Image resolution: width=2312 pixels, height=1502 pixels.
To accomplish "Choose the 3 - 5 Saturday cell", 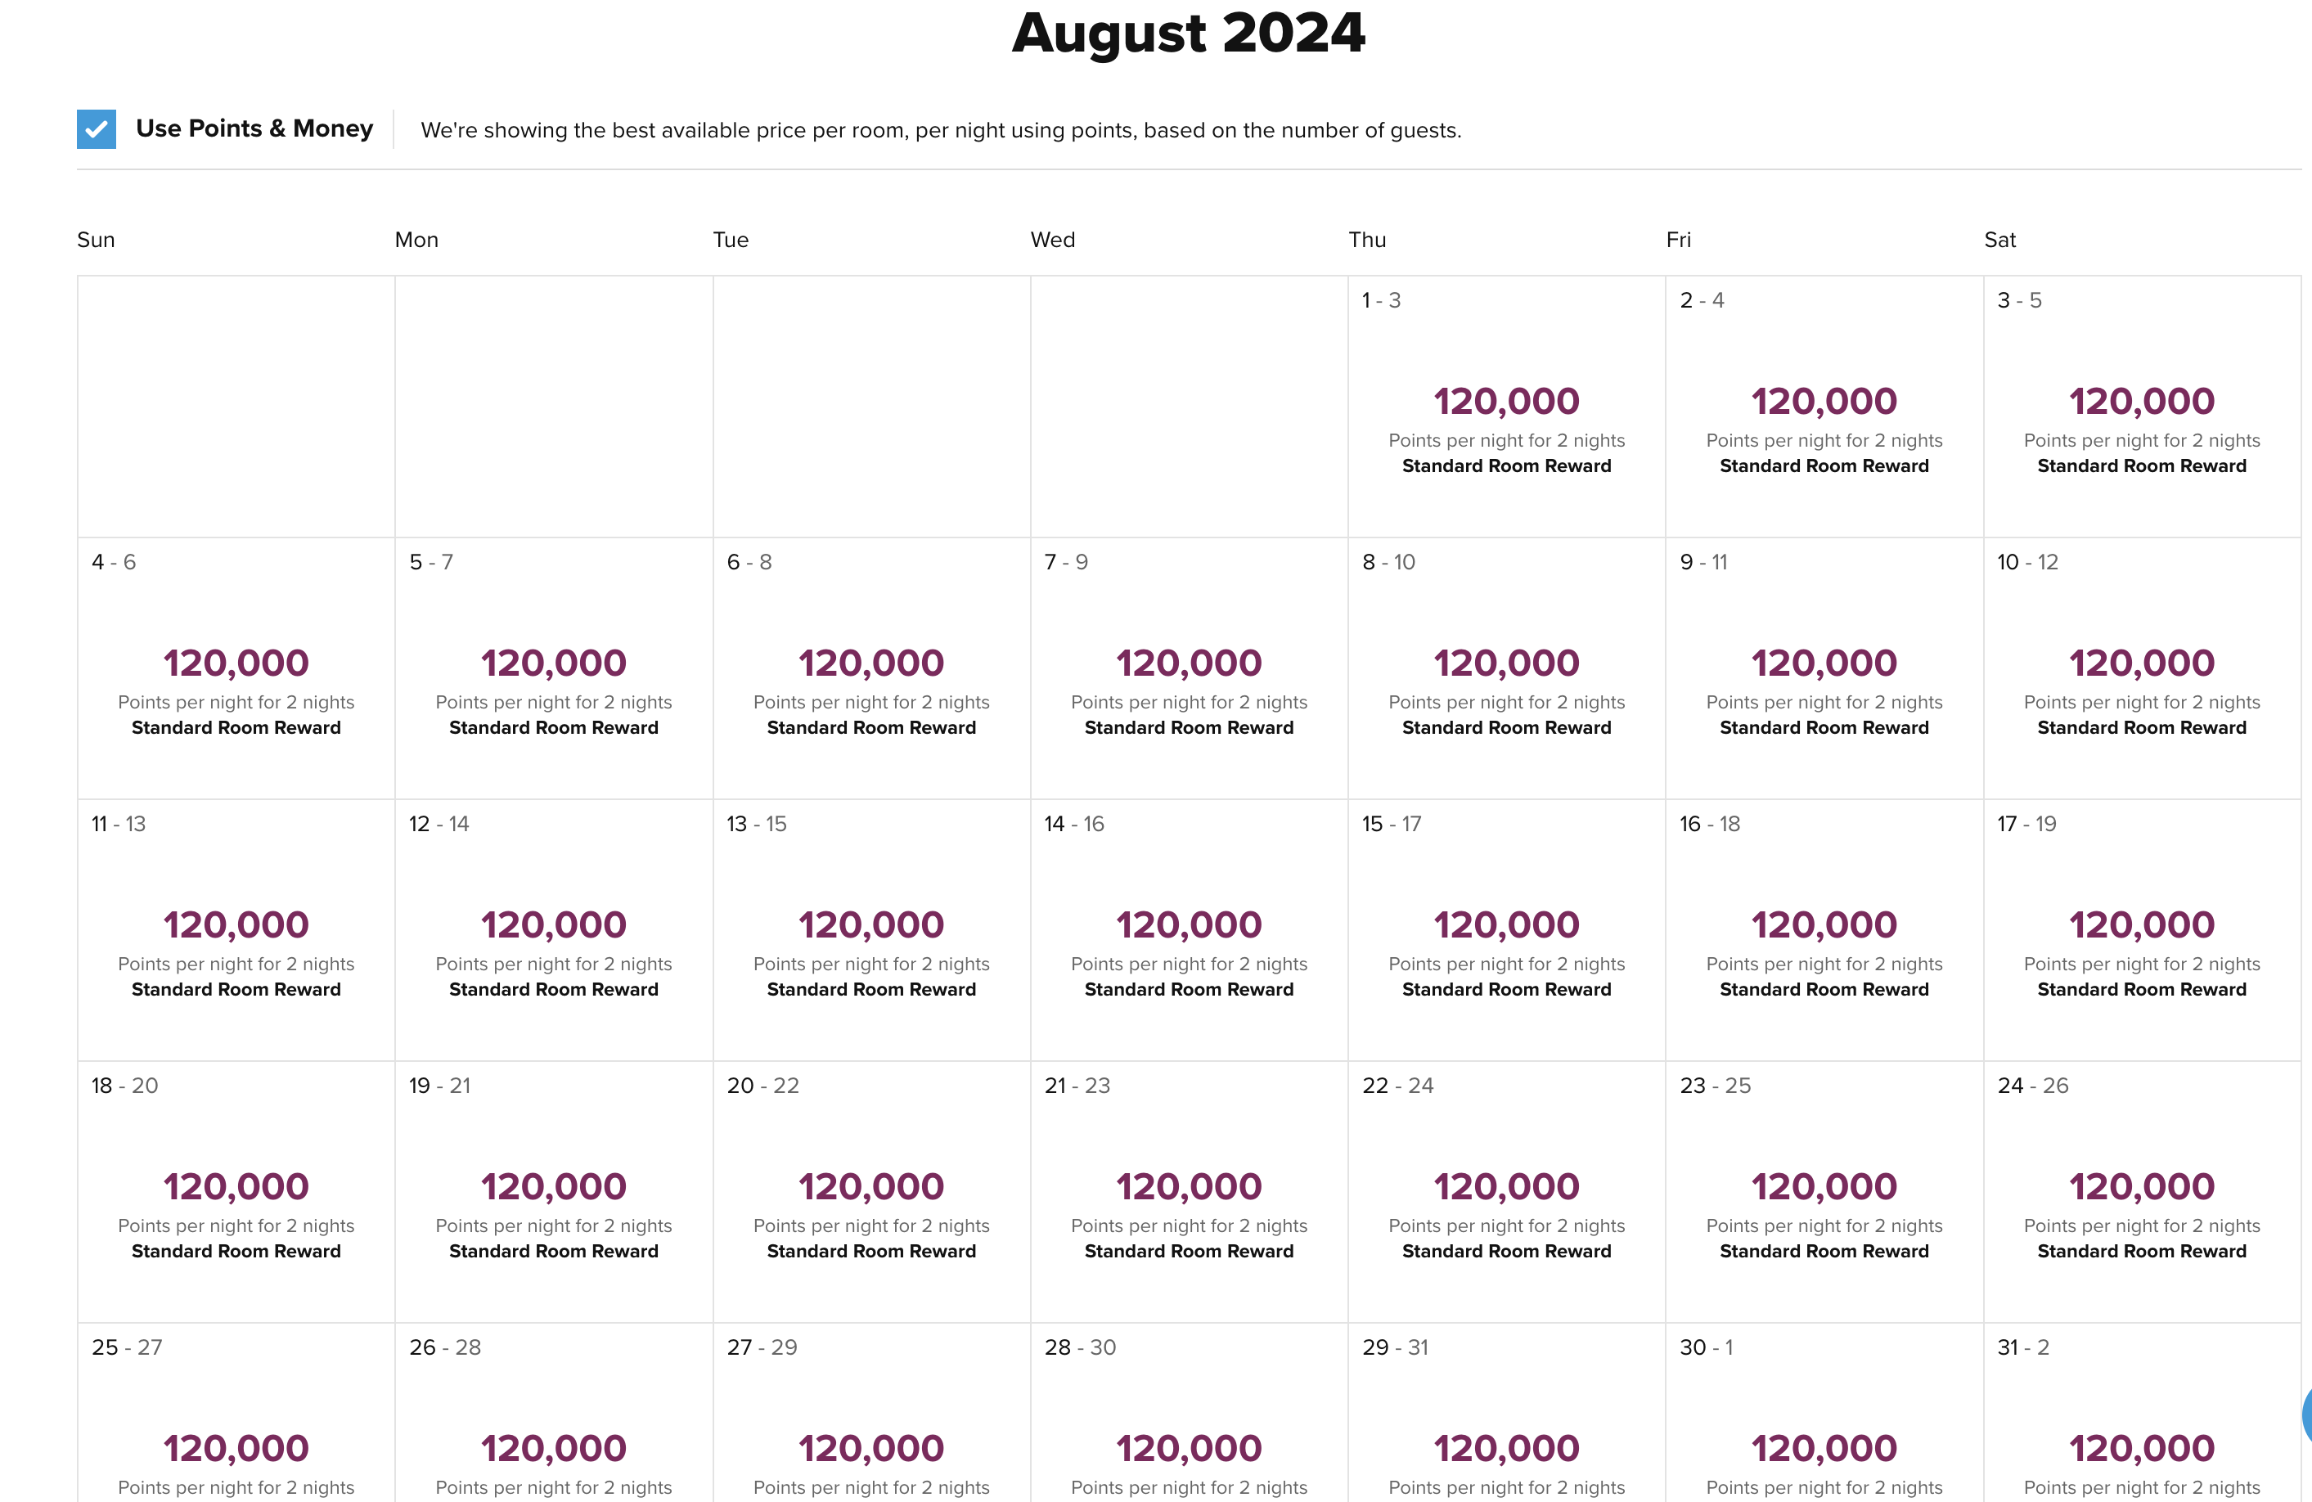I will pyautogui.click(x=2141, y=406).
